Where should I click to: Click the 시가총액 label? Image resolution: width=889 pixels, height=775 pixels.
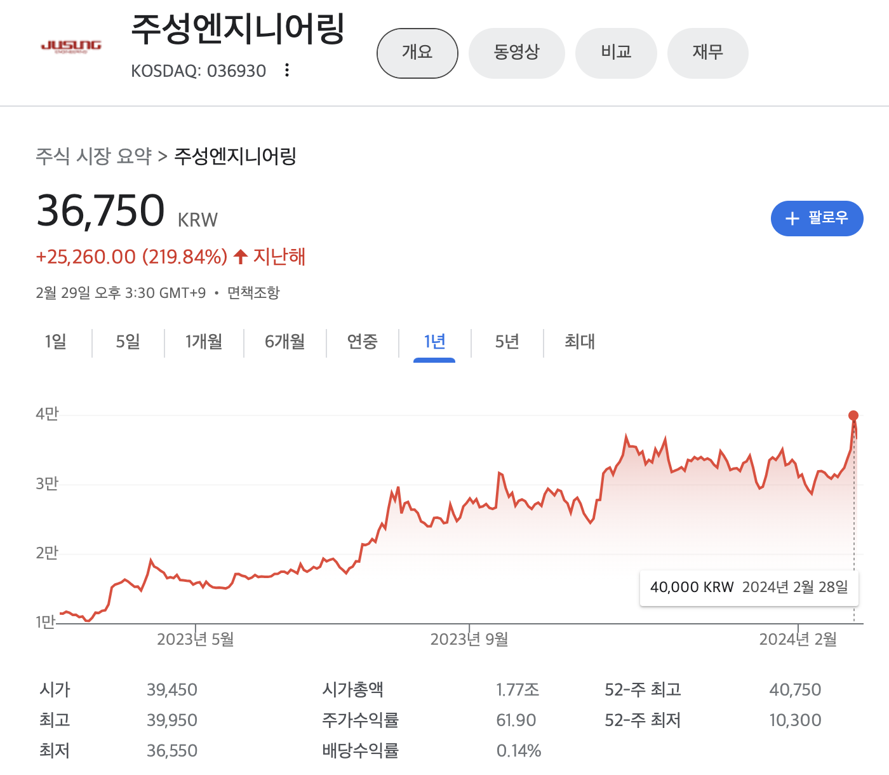[353, 690]
